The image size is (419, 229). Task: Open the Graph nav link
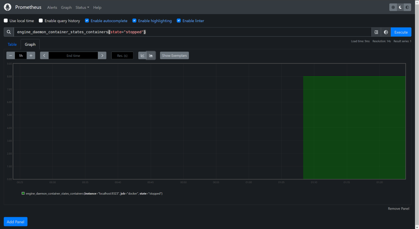[66, 7]
